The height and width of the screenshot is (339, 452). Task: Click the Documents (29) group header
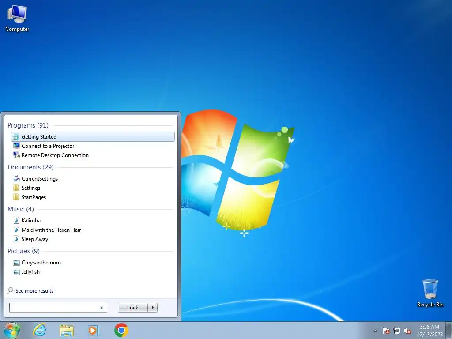(x=30, y=167)
